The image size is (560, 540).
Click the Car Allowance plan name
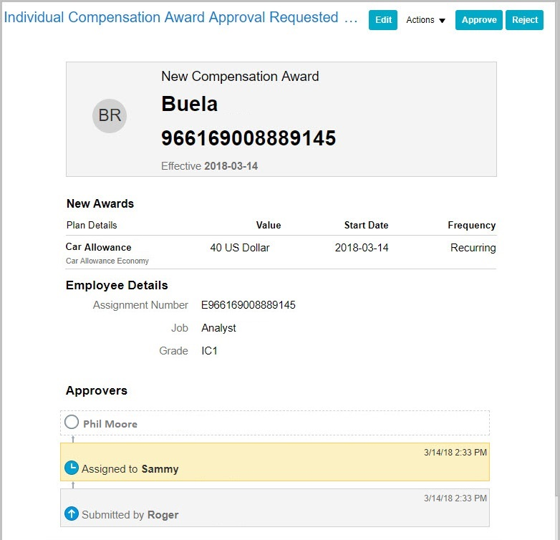[x=99, y=247]
